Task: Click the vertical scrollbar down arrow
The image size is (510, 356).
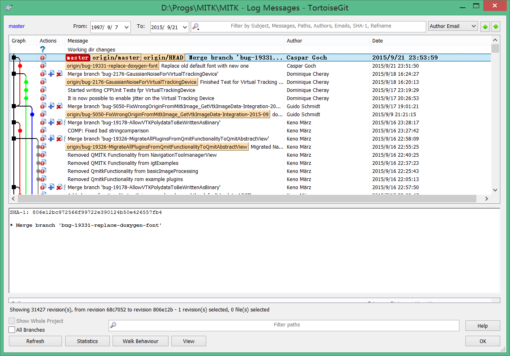Action: coord(495,190)
